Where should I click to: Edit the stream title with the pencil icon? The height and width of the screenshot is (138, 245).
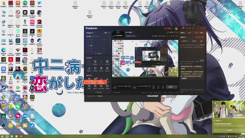[134, 33]
